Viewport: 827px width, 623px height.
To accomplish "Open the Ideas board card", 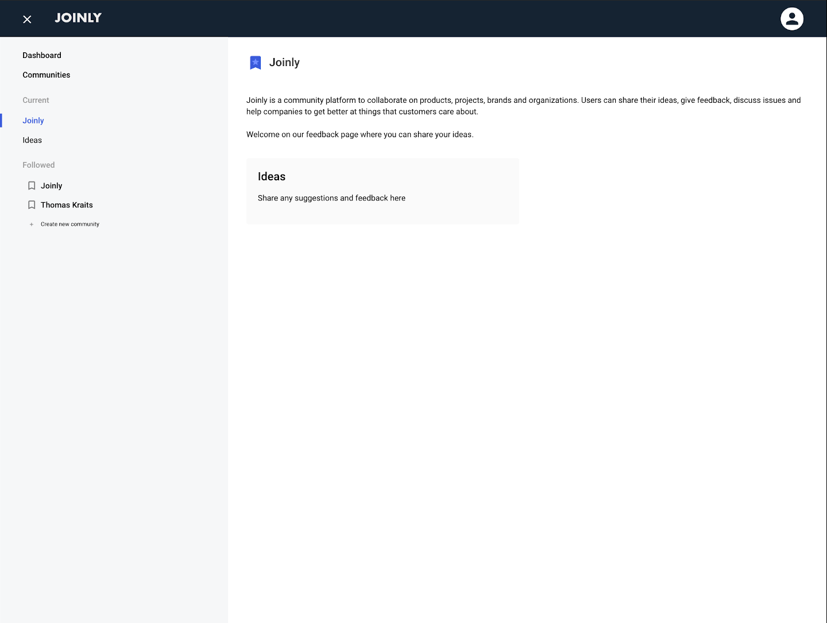I will point(382,191).
